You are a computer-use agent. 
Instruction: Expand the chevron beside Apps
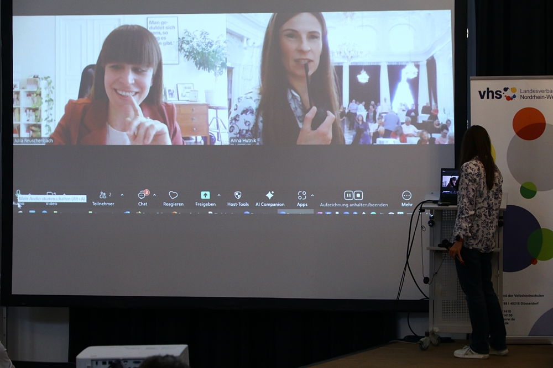coord(312,195)
